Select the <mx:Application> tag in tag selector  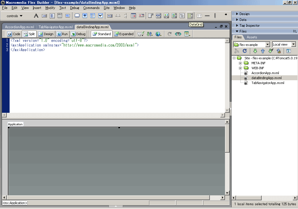pyautogui.click(x=15, y=203)
